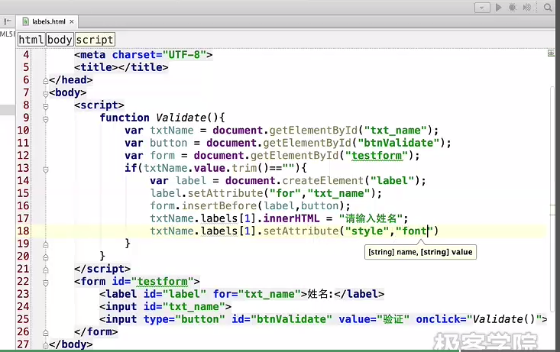Click line number 10 in the gutter

[x=23, y=131]
